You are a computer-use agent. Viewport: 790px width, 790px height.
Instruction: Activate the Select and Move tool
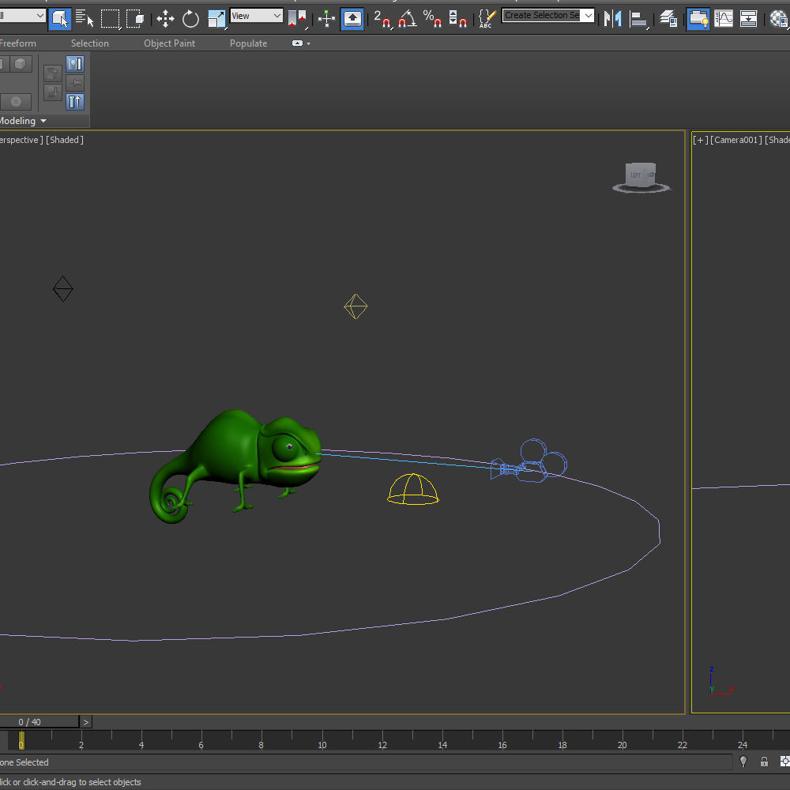(x=165, y=19)
